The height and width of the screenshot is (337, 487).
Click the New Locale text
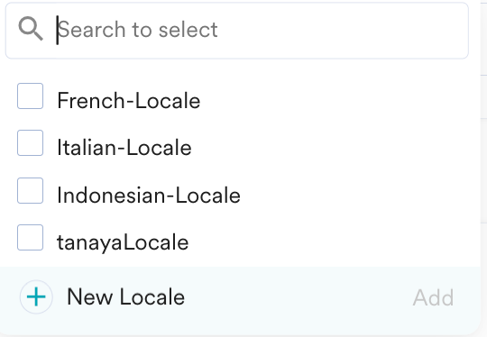click(125, 296)
